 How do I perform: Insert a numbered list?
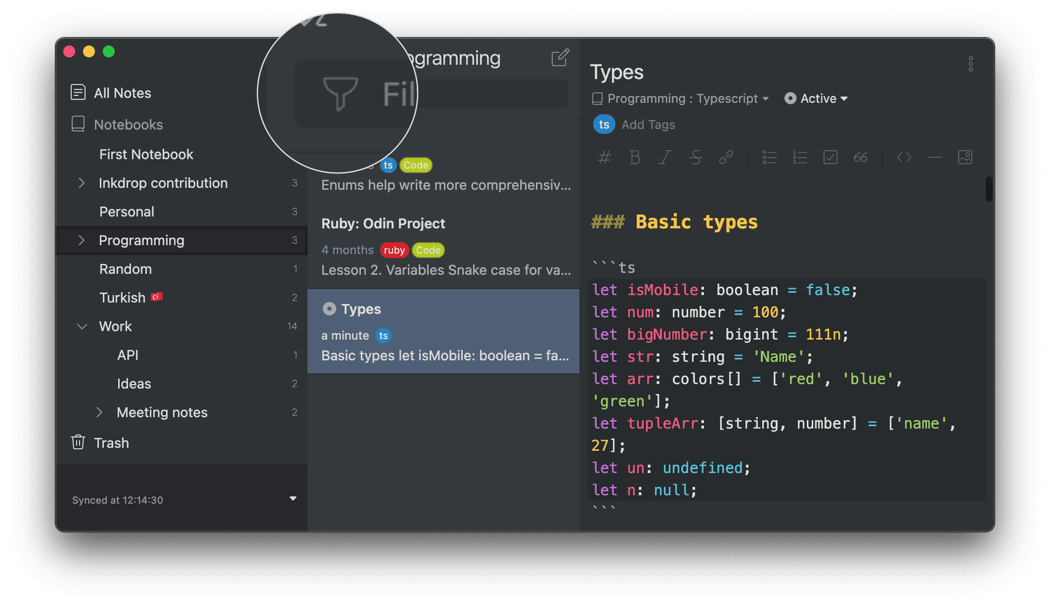(x=799, y=158)
